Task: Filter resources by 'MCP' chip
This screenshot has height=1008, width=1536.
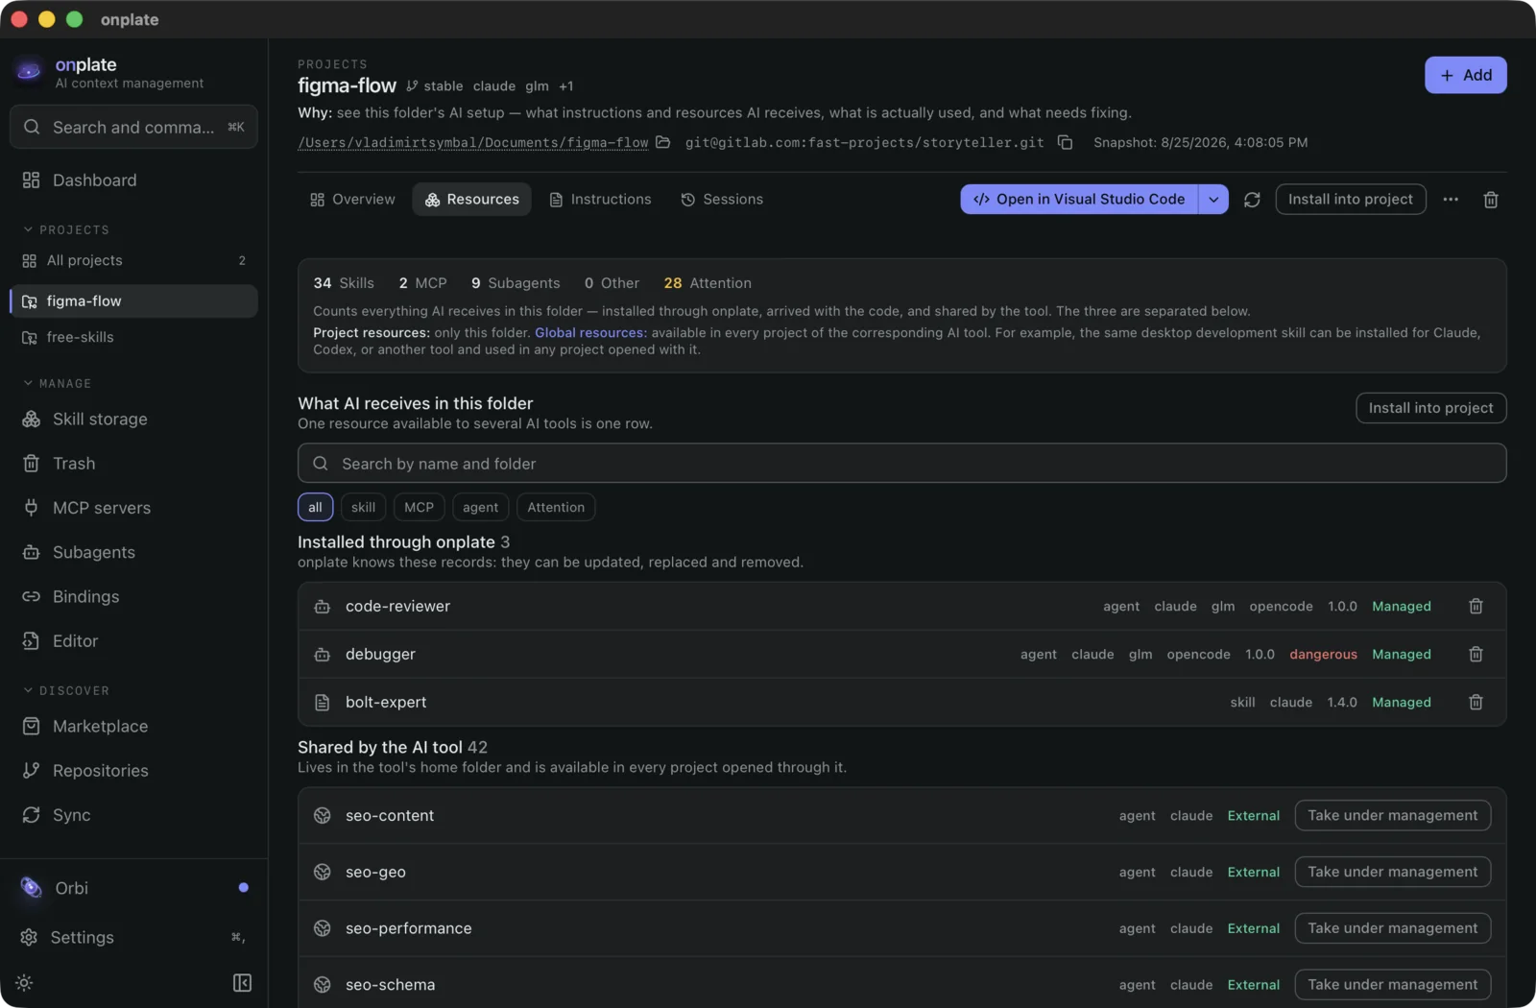Action: click(419, 508)
